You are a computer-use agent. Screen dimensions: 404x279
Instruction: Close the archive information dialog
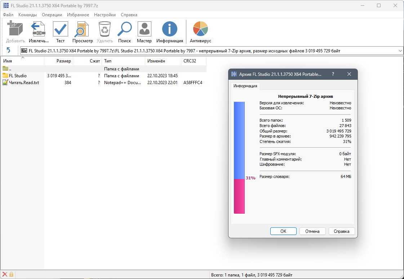coord(349,74)
